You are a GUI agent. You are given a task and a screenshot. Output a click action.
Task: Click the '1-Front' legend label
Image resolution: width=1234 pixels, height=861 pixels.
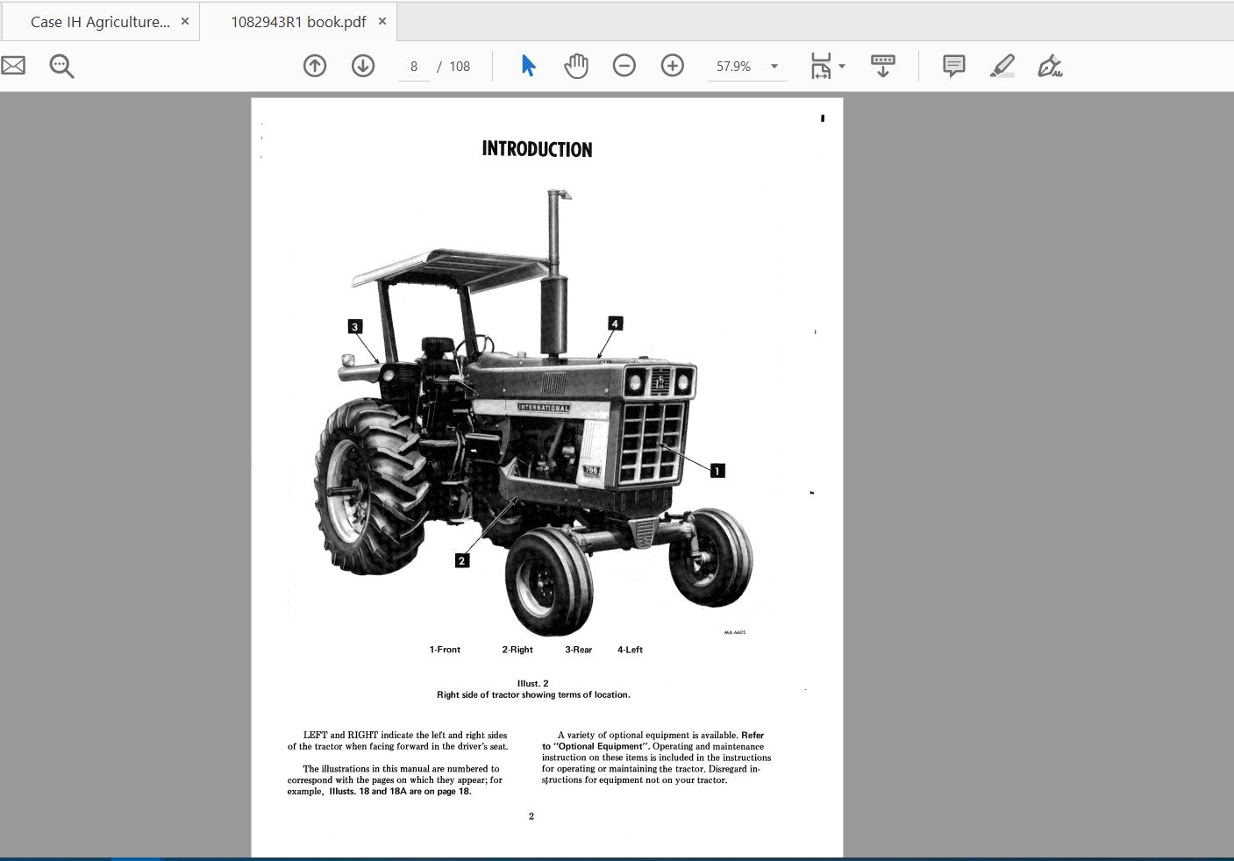[445, 650]
